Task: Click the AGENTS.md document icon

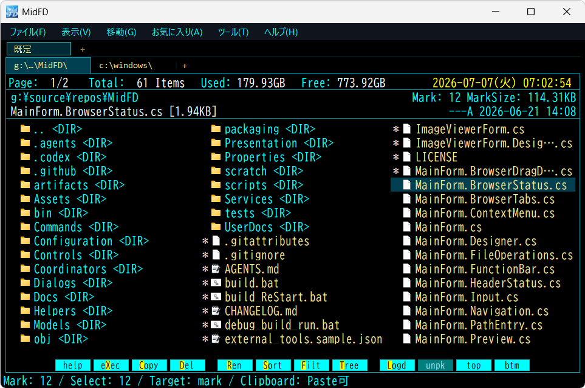Action: tap(216, 269)
